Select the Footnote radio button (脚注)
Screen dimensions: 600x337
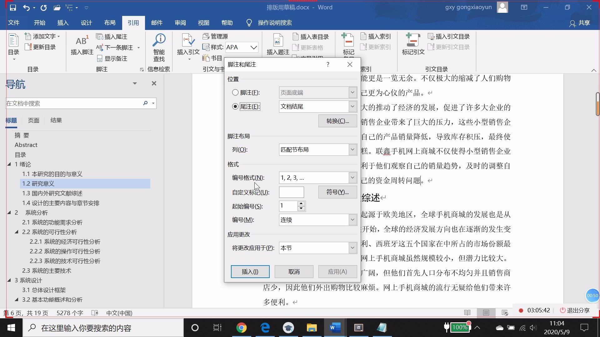tap(235, 92)
